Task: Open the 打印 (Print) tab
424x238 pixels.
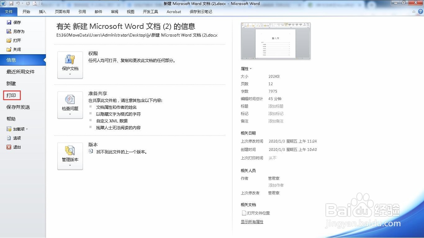Action: pyautogui.click(x=11, y=95)
